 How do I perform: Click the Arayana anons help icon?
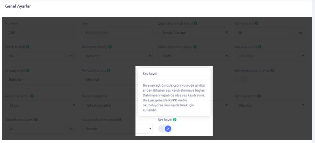click(x=260, y=47)
